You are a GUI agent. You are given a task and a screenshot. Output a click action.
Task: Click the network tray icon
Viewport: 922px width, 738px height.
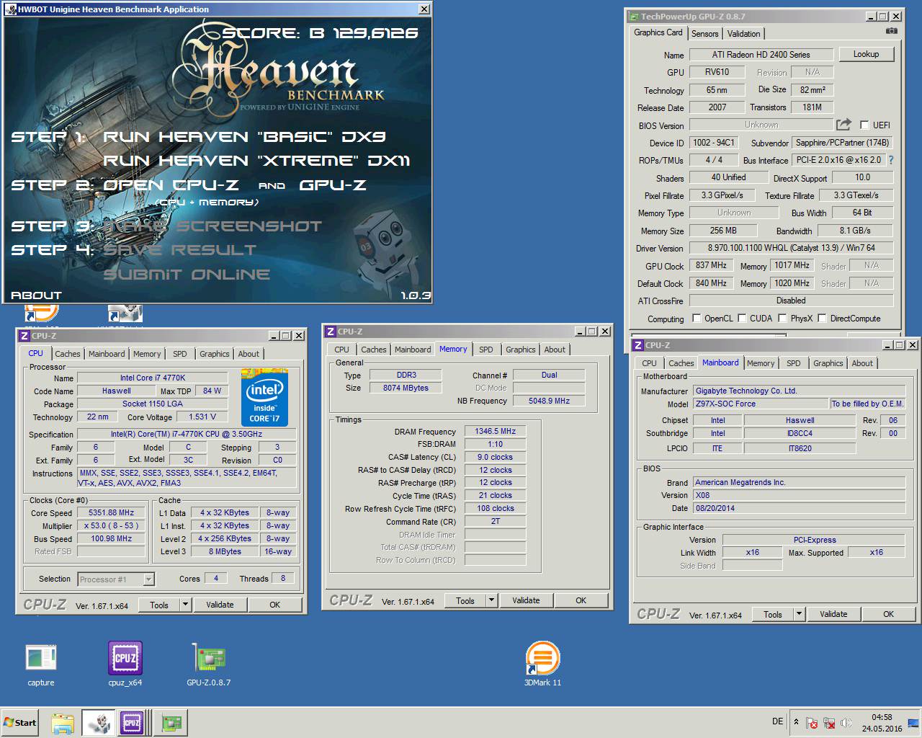coord(829,723)
